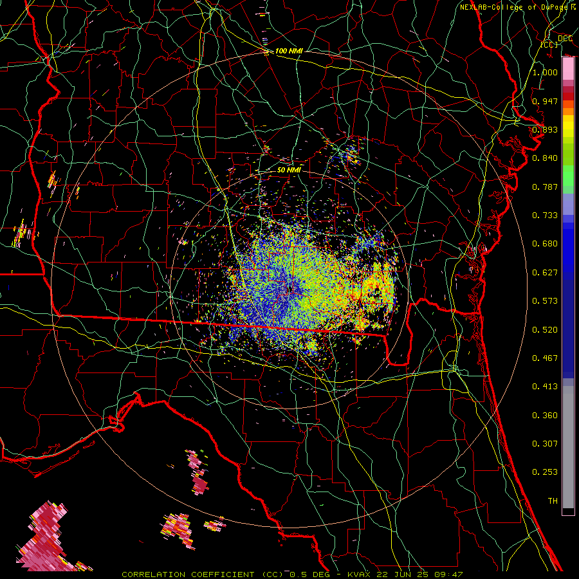Click the (CC) unit label above the scale
Viewport: 579px width, 579px height.
pos(549,44)
